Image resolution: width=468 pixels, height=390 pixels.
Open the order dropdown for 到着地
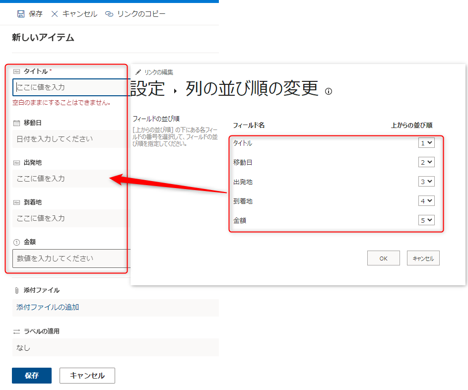tap(426, 201)
